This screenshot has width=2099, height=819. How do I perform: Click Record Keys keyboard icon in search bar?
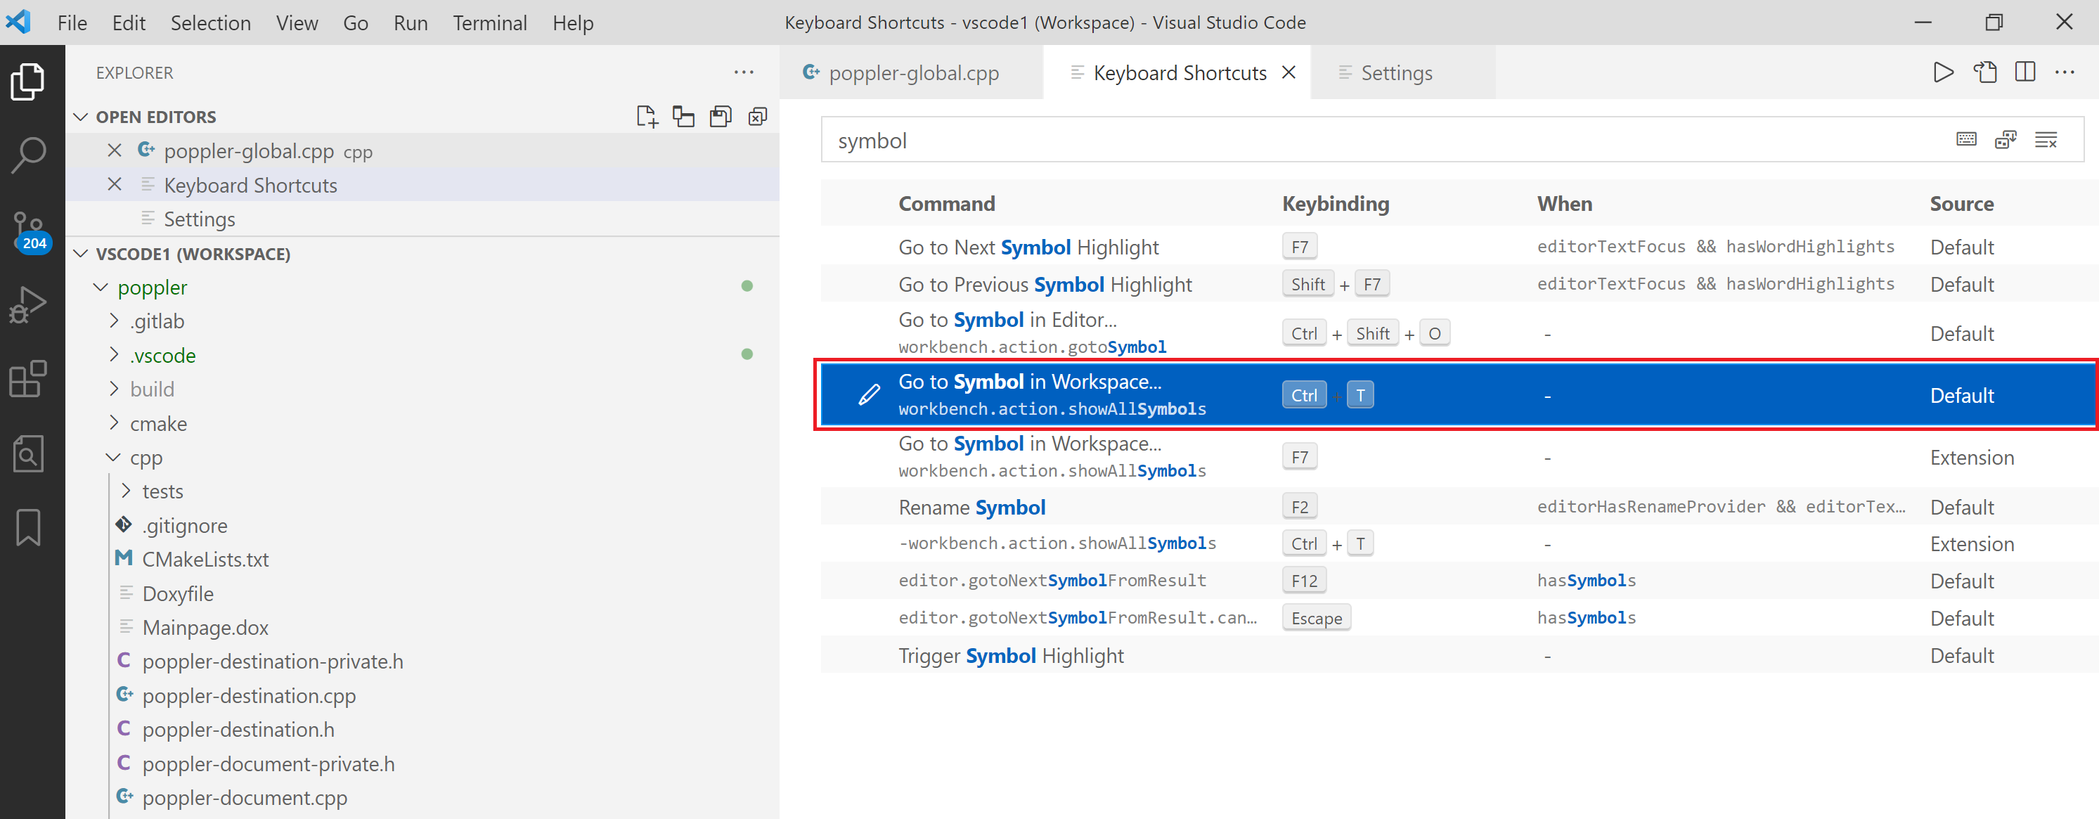click(x=1966, y=139)
